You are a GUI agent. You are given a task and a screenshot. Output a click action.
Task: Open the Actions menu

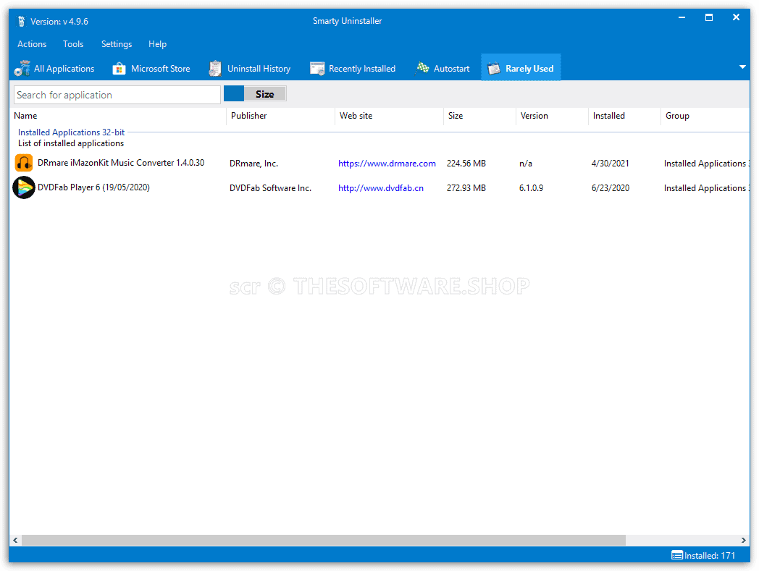pos(32,44)
